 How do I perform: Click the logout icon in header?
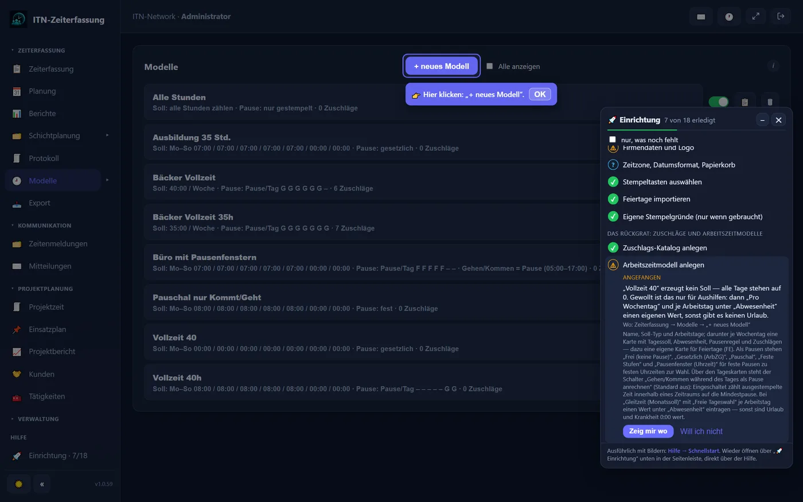[781, 17]
